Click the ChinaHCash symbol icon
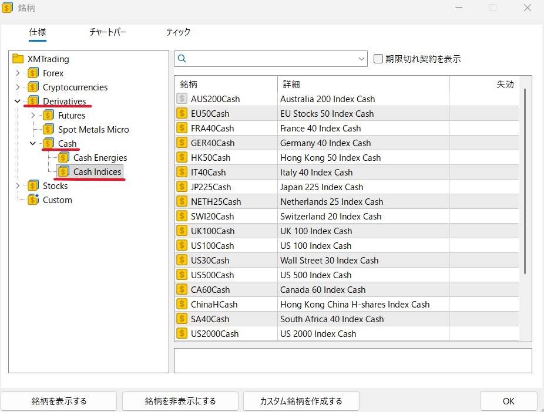This screenshot has width=544, height=412. [x=182, y=304]
